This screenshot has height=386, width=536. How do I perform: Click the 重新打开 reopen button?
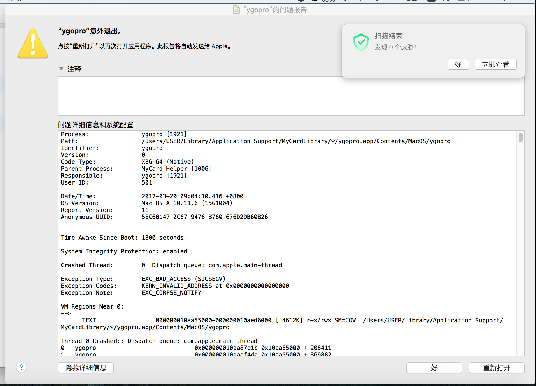coord(497,368)
